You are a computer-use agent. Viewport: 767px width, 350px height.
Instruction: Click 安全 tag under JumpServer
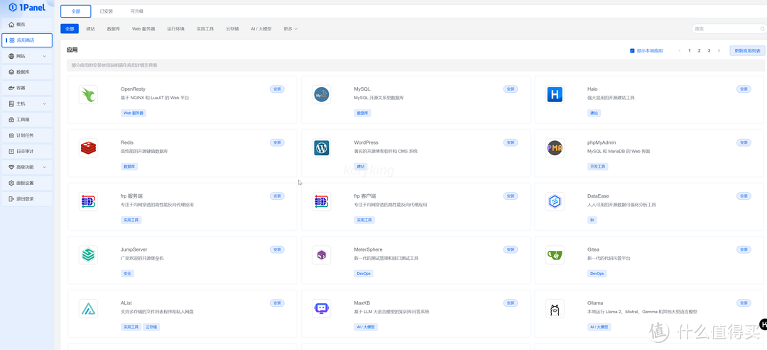(x=127, y=273)
